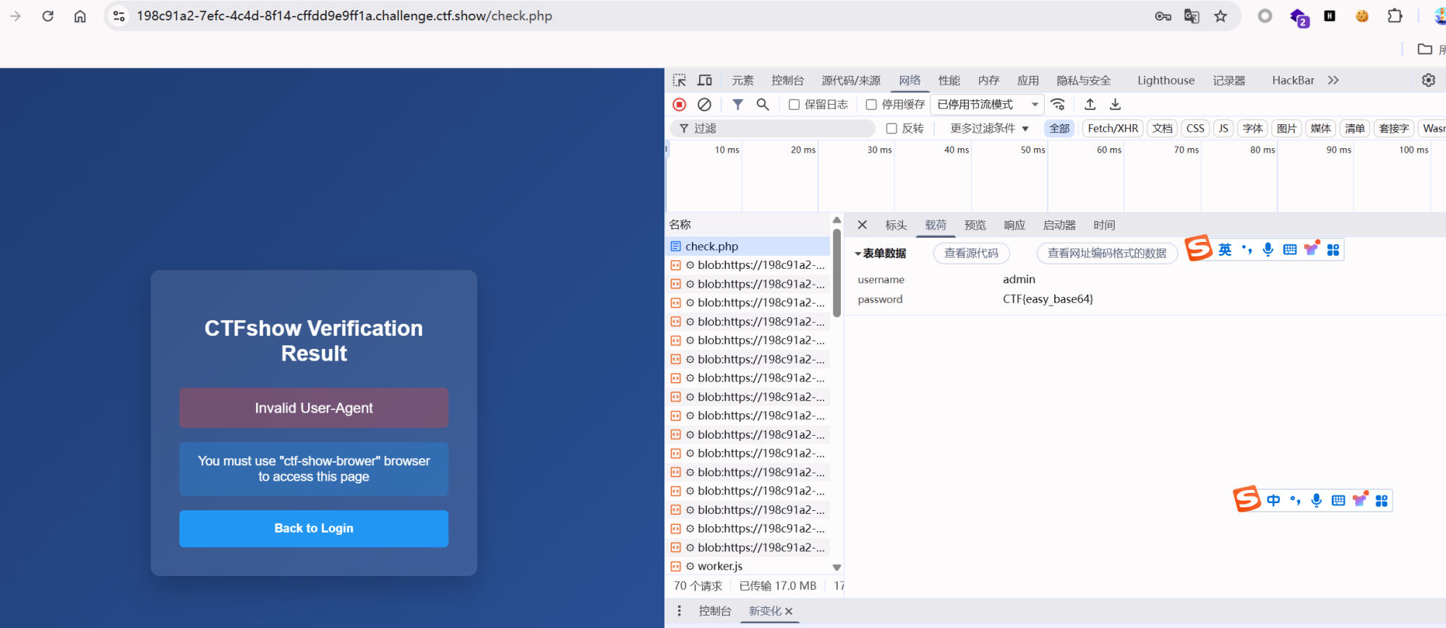Enable the 停用缓存 checkbox
This screenshot has width=1446, height=628.
tap(871, 105)
